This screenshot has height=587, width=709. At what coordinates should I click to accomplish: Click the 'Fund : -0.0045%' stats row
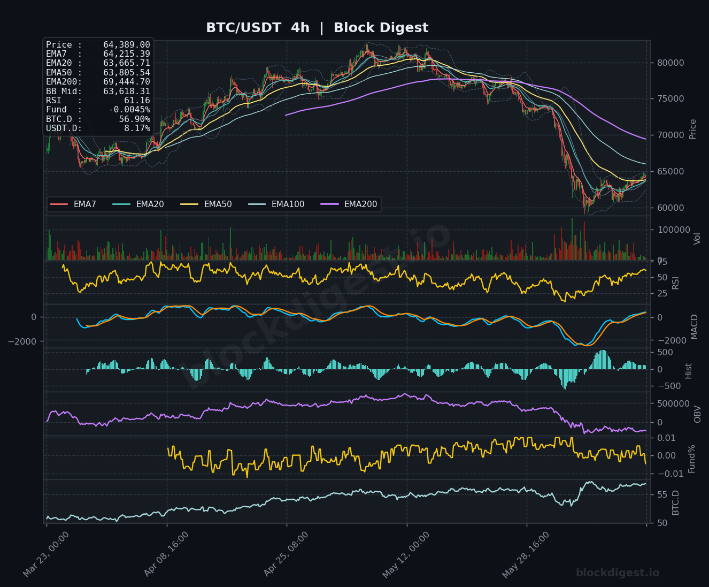[x=98, y=110]
